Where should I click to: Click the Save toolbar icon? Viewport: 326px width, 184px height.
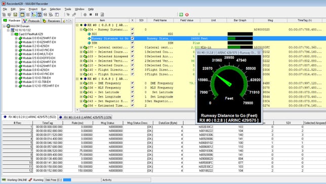15,15
